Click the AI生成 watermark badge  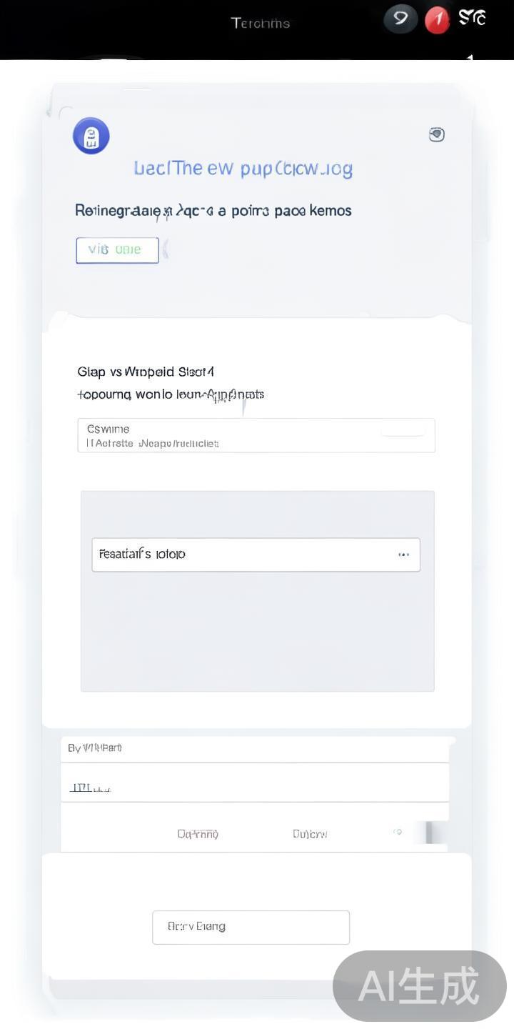coord(420,986)
